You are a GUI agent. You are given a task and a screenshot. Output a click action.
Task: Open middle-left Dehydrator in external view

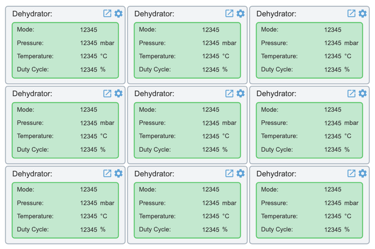107,93
